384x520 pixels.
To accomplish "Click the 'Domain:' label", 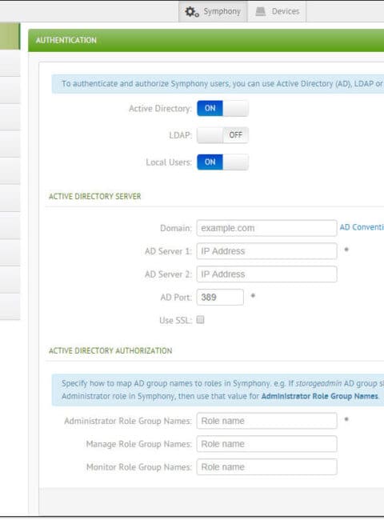I will (176, 228).
